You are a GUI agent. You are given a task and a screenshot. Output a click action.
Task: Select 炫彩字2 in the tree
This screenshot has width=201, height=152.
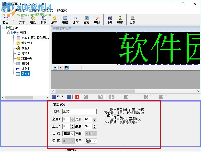tap(27, 58)
